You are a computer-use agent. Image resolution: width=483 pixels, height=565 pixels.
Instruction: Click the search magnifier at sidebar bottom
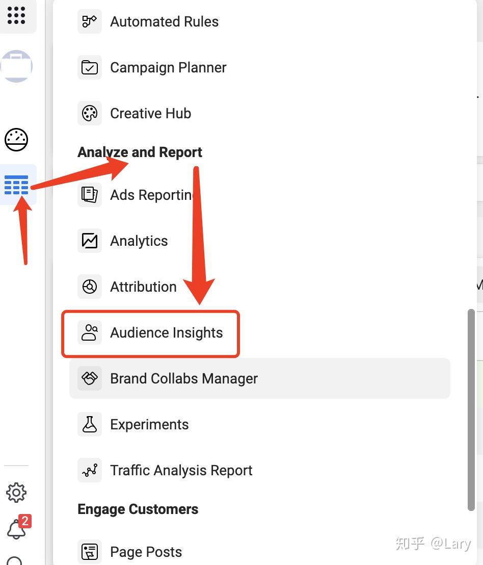[14, 561]
